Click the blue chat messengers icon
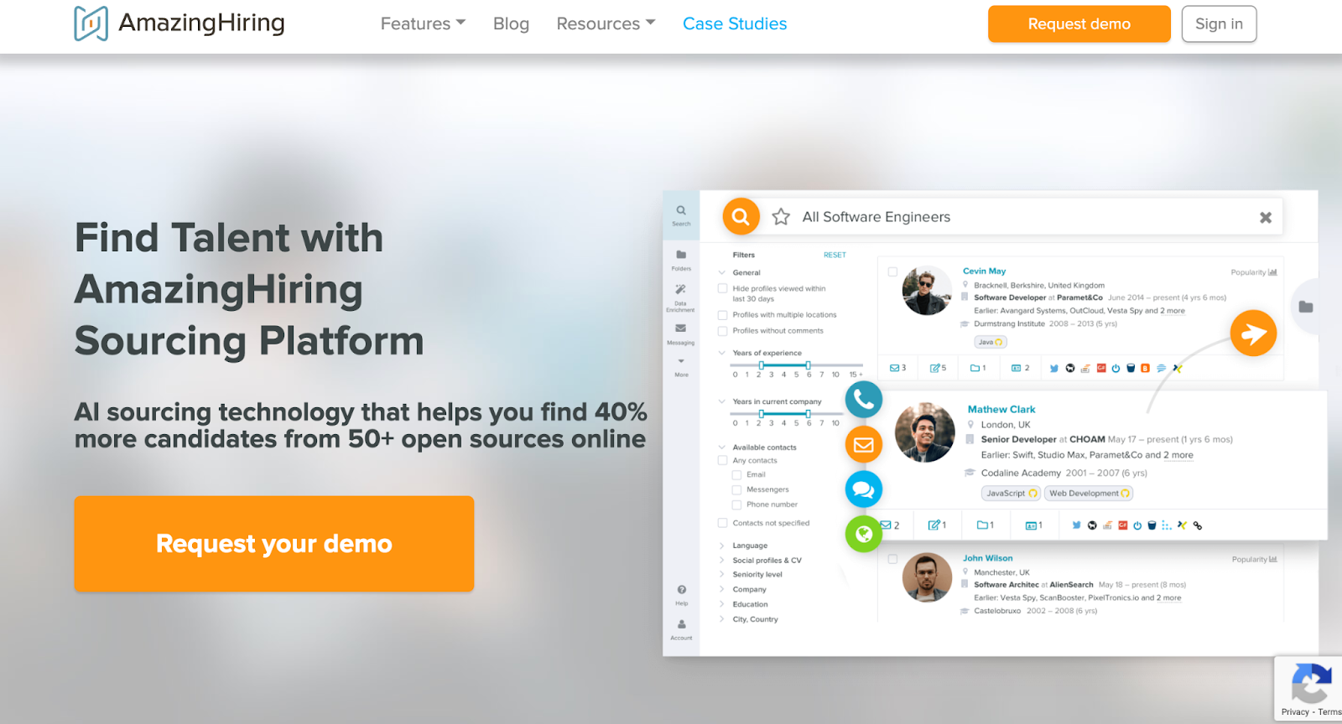Viewport: 1342px width, 724px height. (x=864, y=489)
